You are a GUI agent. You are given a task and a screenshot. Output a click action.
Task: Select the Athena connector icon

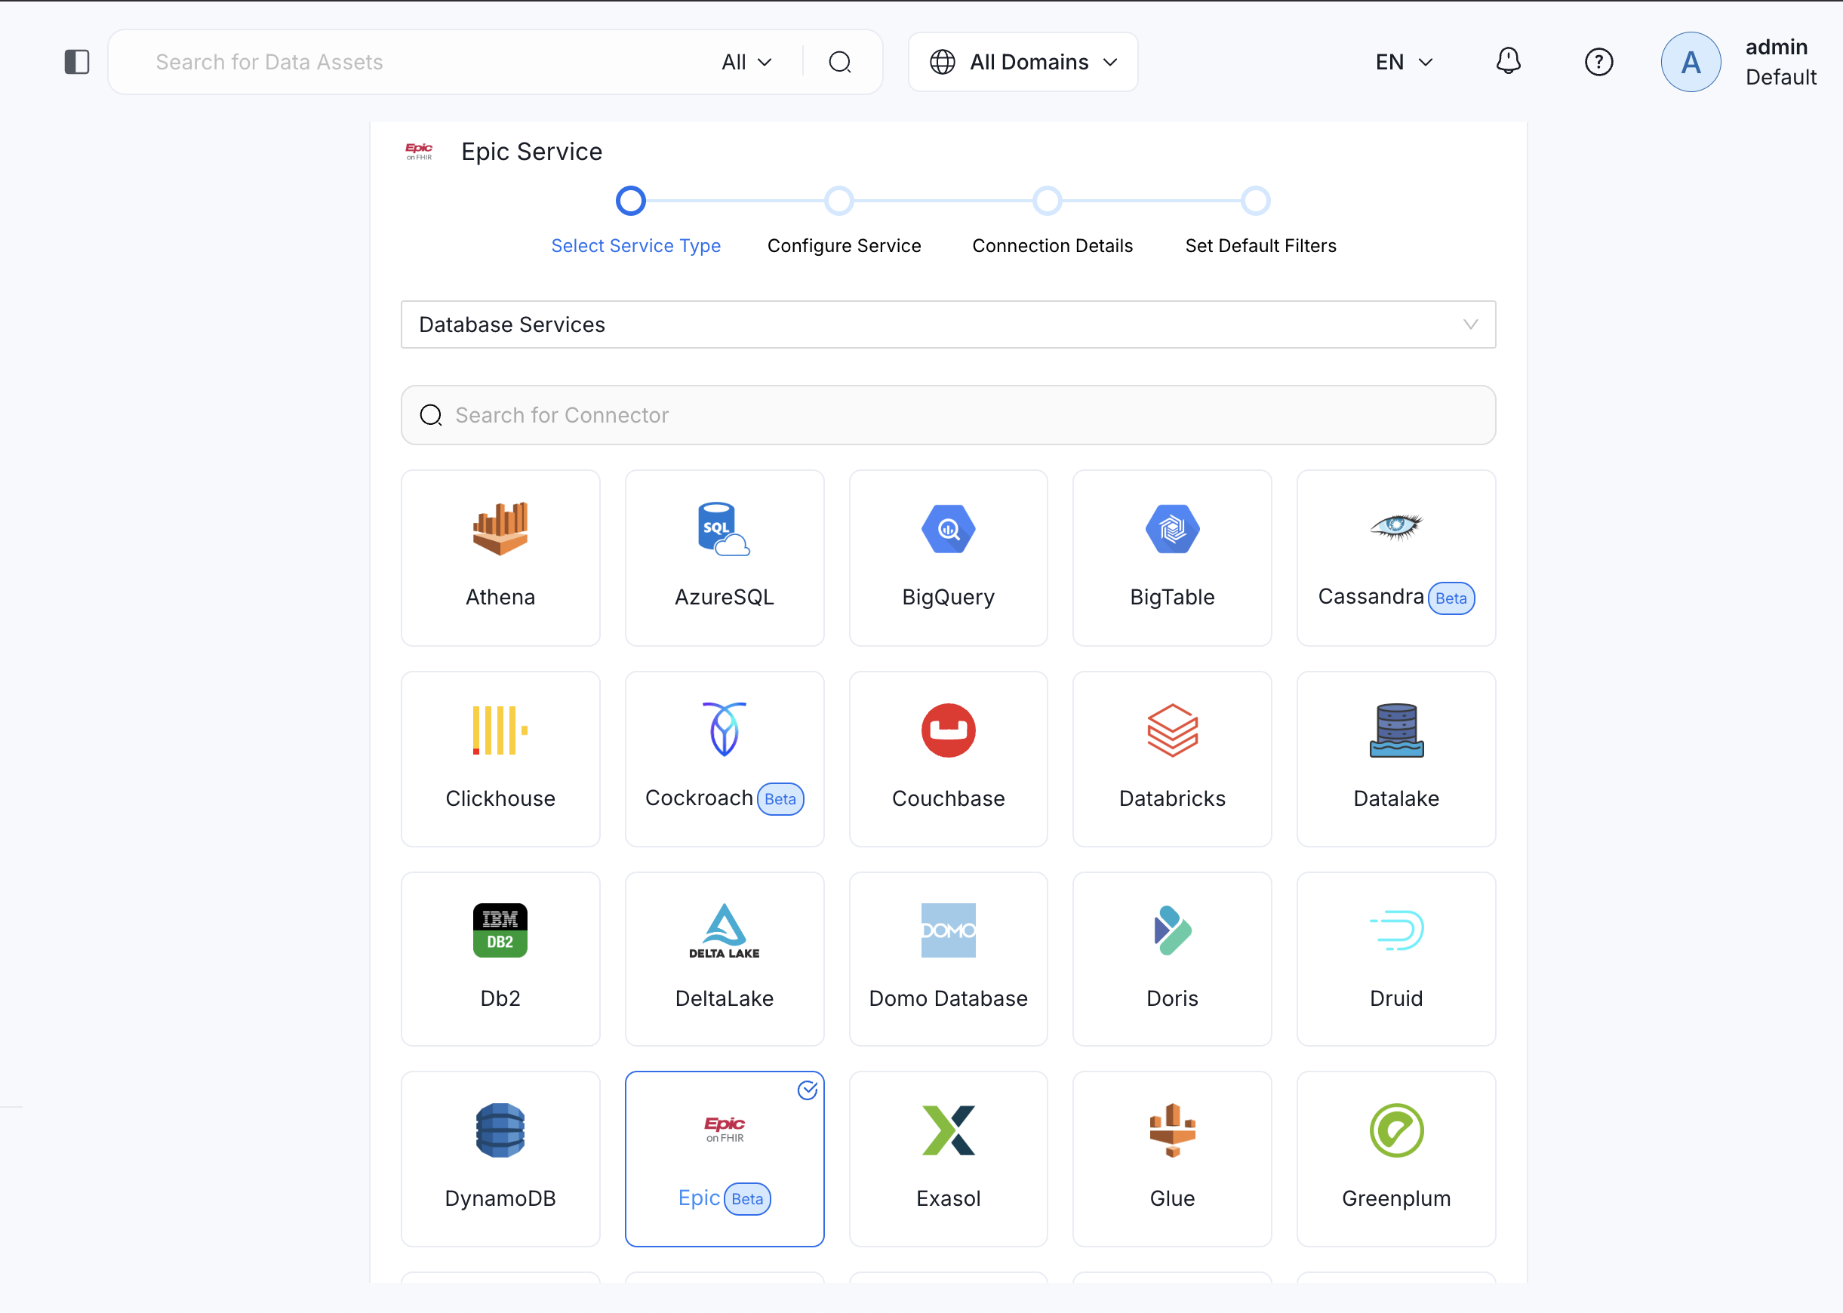coord(500,529)
